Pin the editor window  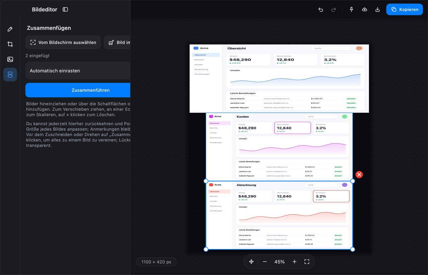point(351,9)
